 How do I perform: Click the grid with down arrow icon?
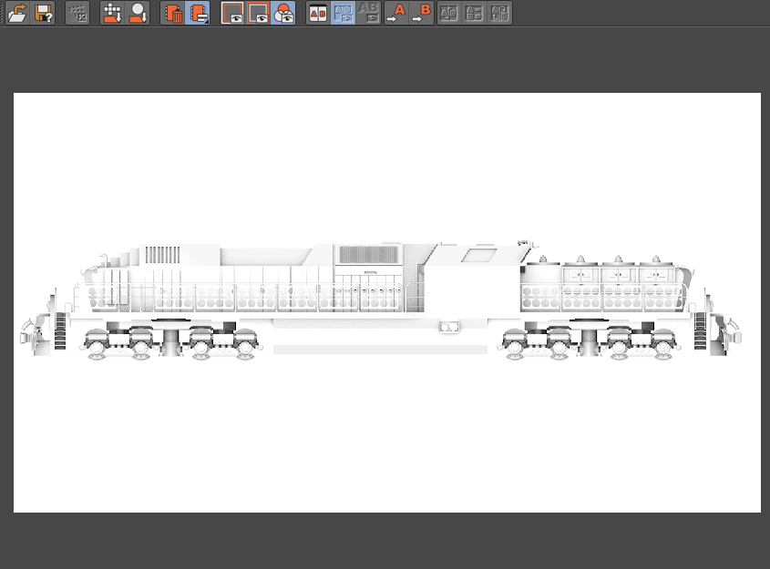pyautogui.click(x=112, y=13)
